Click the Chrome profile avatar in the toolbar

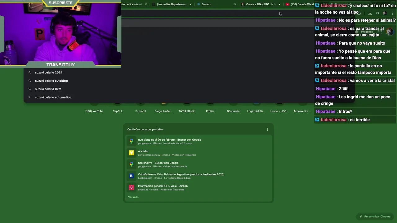point(385,13)
